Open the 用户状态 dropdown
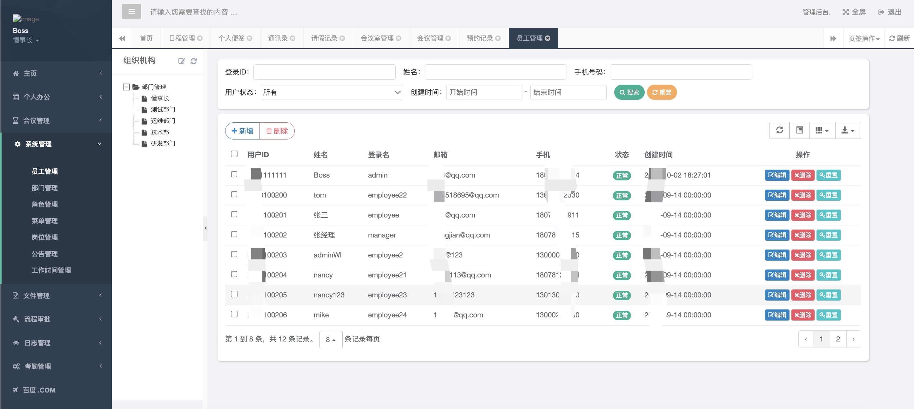The height and width of the screenshot is (409, 914). coord(331,93)
